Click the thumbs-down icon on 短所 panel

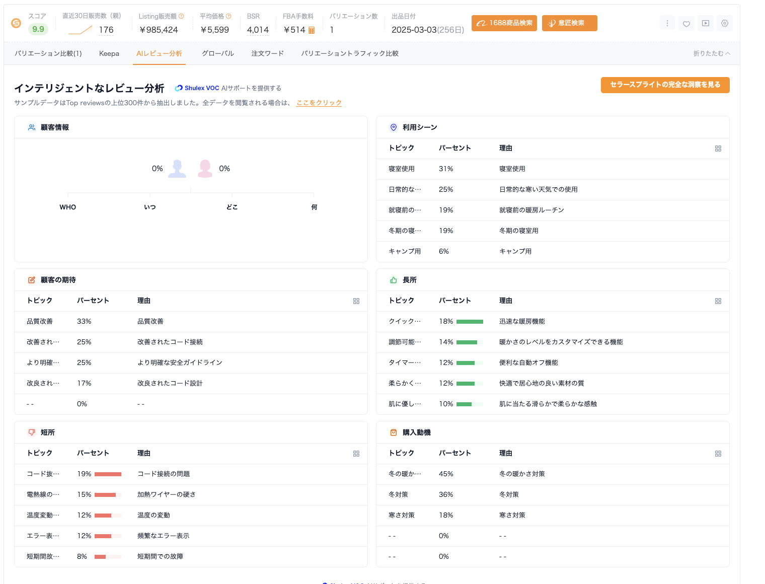pyautogui.click(x=32, y=432)
